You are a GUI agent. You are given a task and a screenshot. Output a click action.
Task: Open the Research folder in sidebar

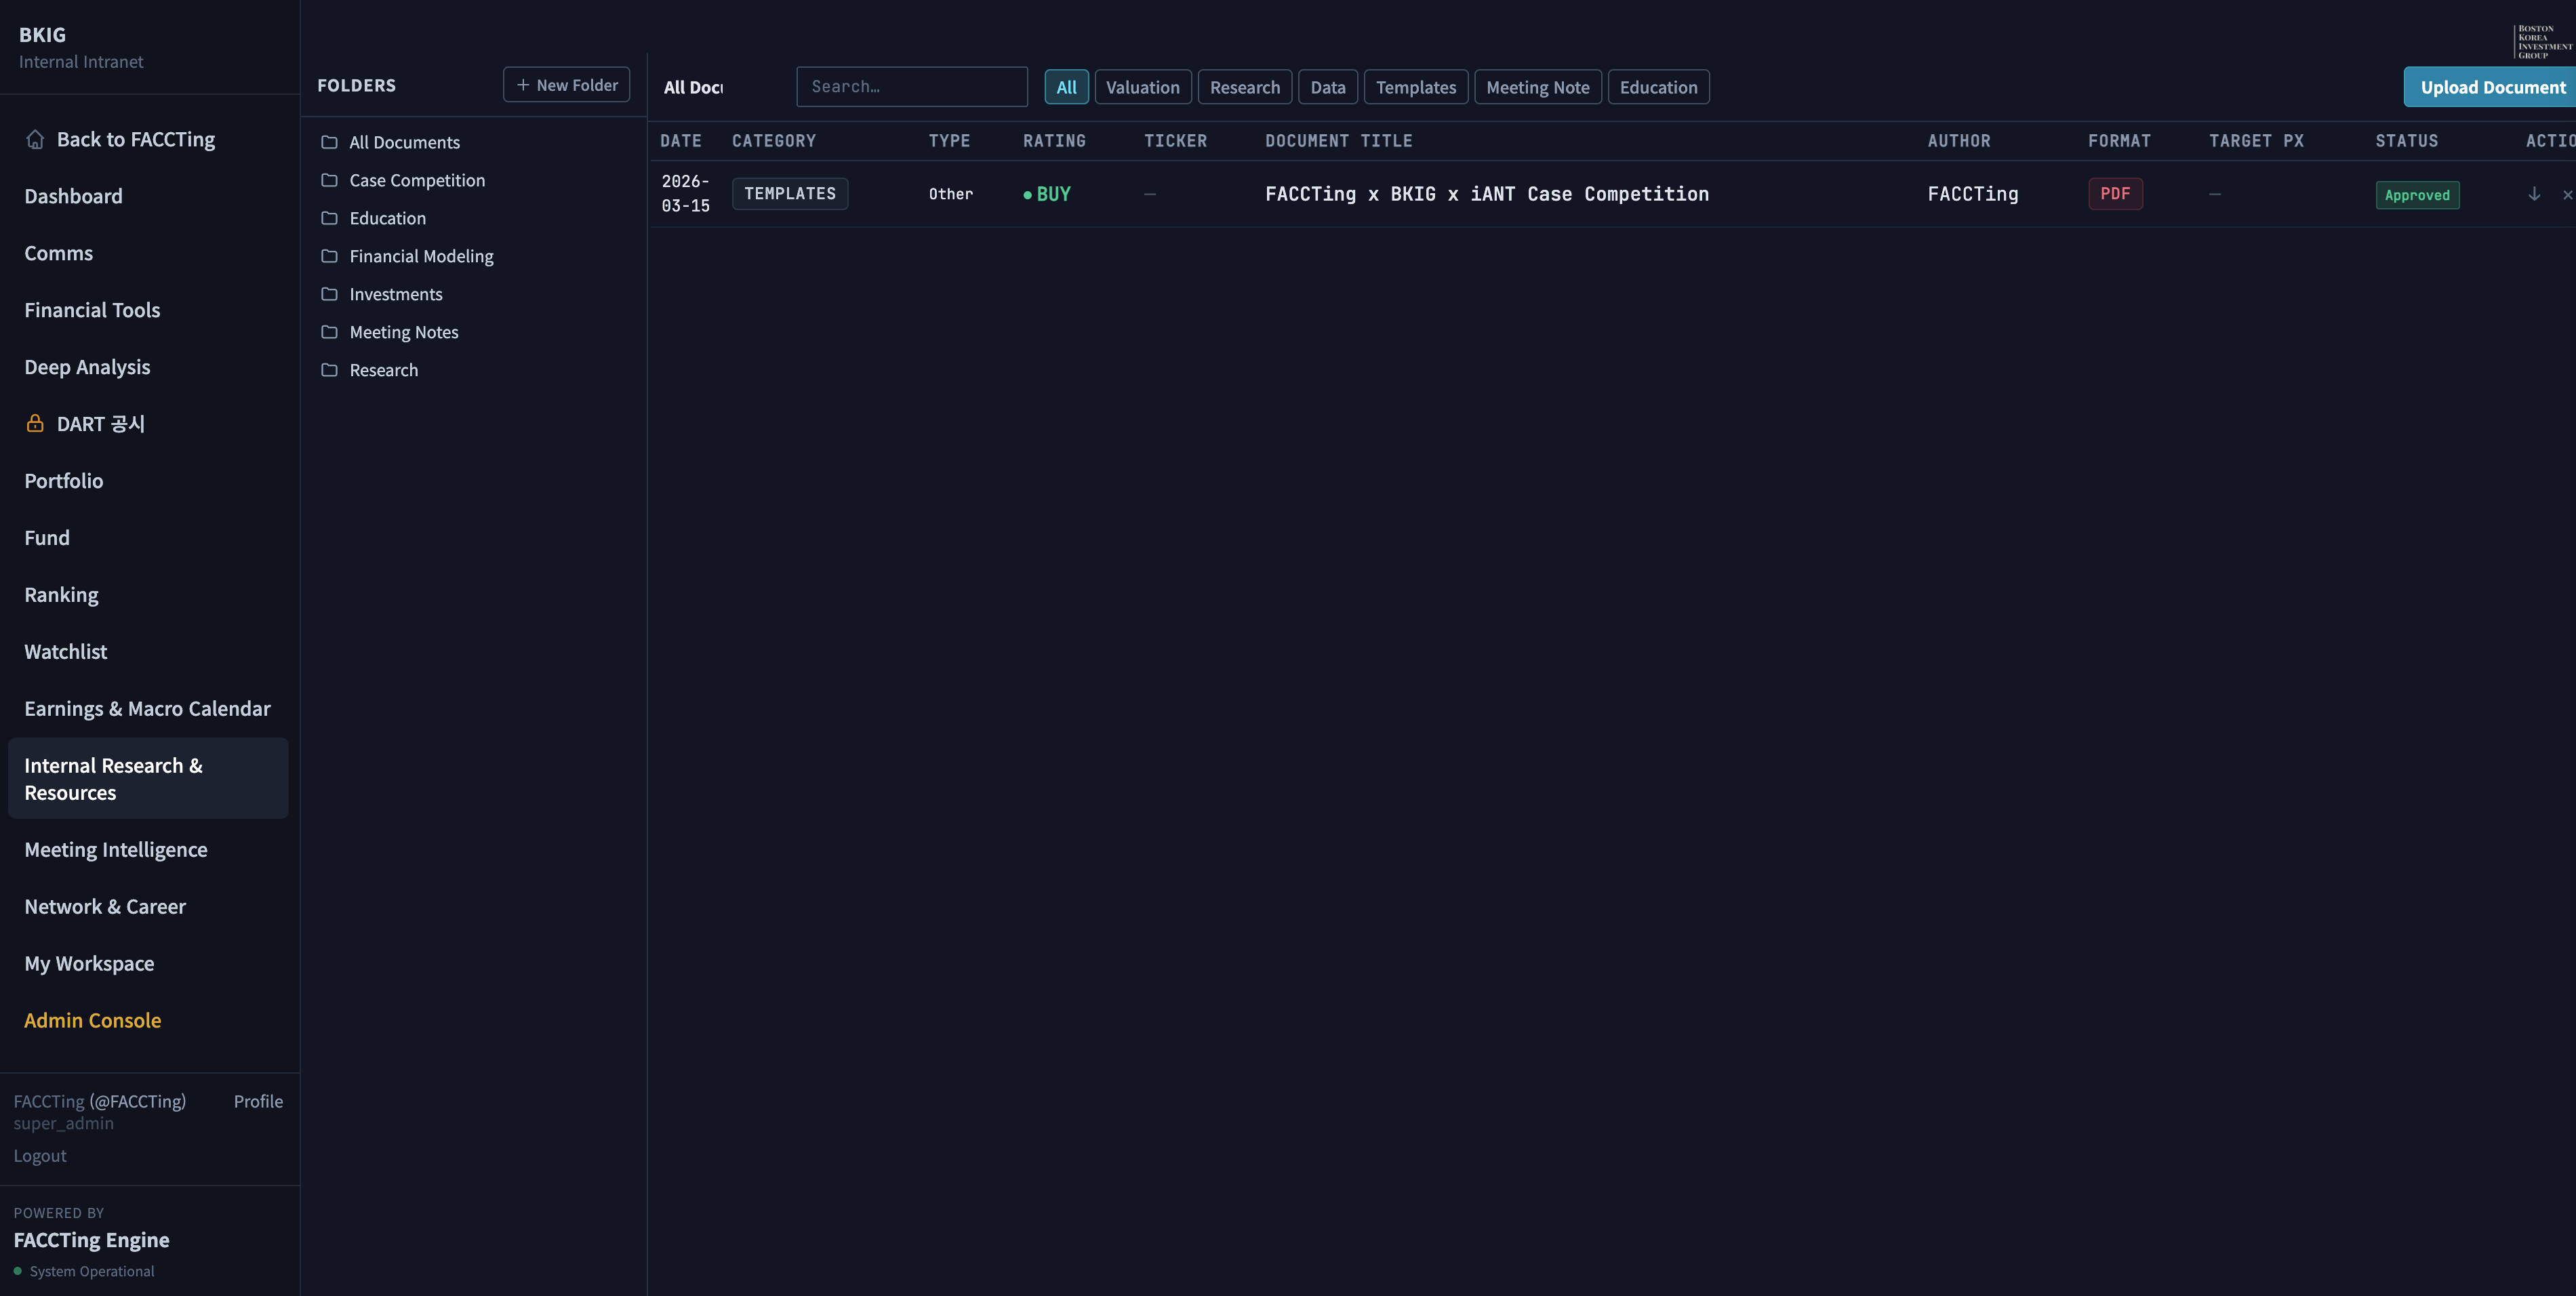tap(383, 371)
